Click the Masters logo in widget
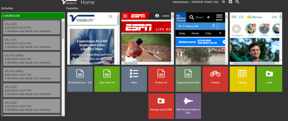288x121 pixels. click(255, 17)
